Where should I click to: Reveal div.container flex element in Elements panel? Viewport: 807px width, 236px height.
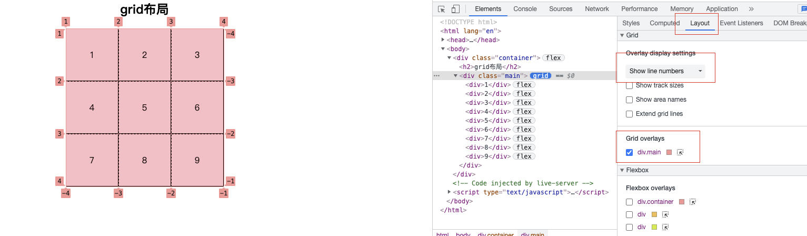[x=693, y=202]
